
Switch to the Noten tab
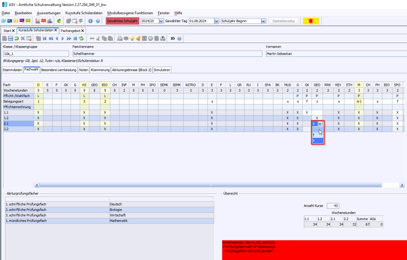pyautogui.click(x=85, y=70)
